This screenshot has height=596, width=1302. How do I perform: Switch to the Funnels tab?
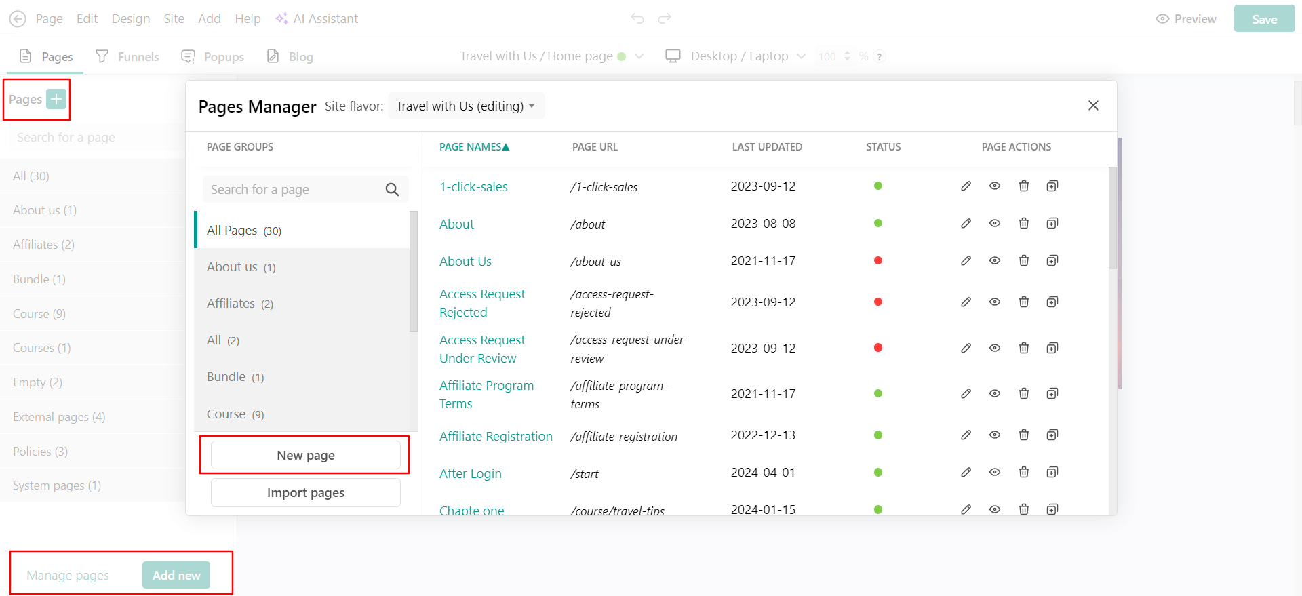tap(127, 57)
